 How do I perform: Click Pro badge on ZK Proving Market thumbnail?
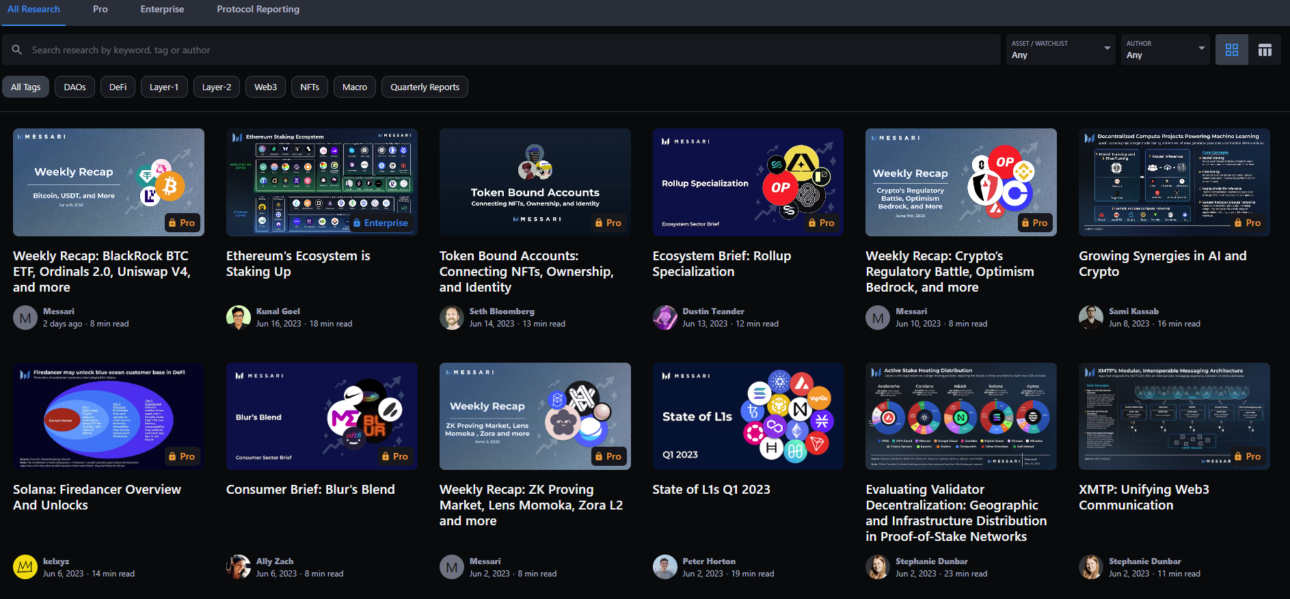(x=608, y=456)
